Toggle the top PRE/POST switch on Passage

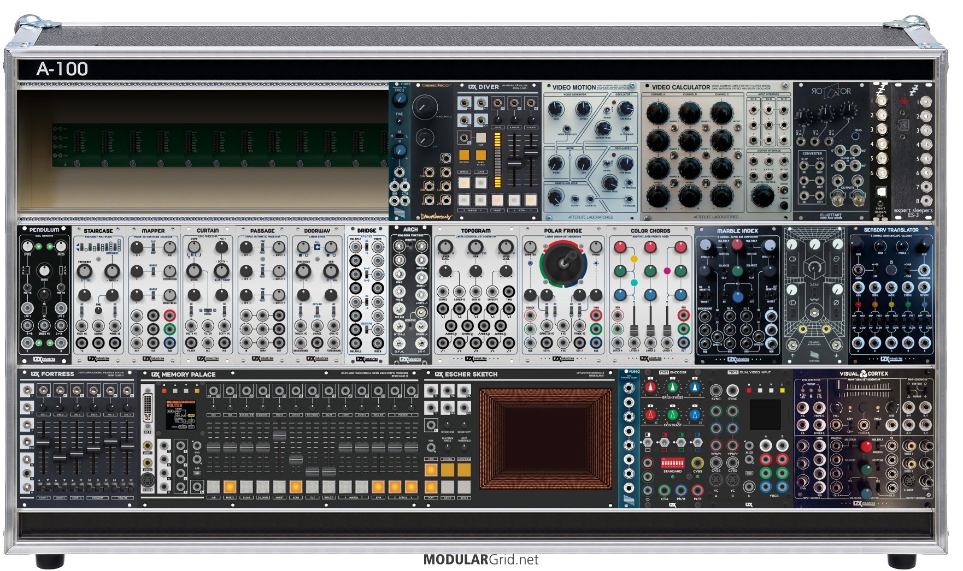point(263,247)
